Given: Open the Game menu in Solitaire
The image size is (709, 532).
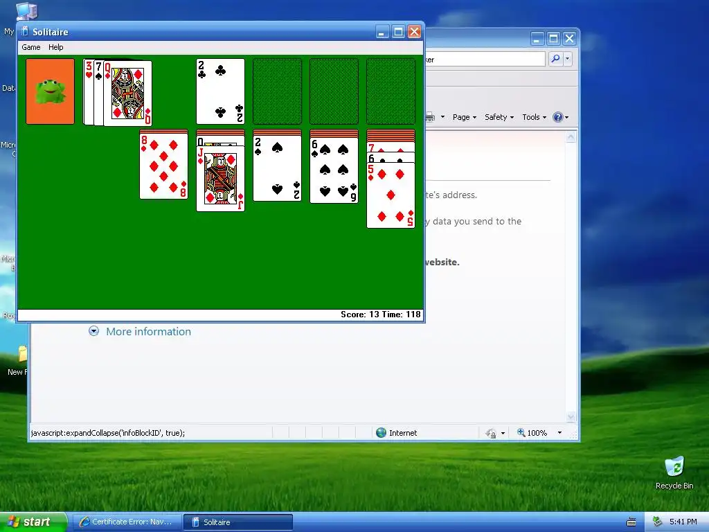Looking at the screenshot, I should [x=30, y=47].
